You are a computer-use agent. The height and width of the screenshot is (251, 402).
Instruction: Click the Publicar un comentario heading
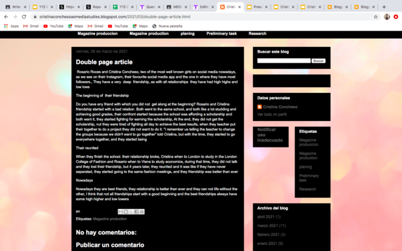coord(110,245)
